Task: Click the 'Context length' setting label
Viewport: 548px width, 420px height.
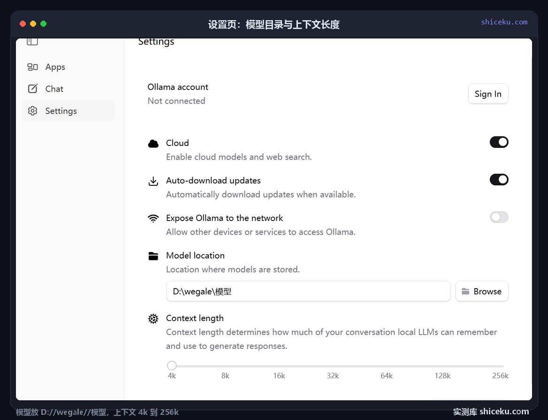Action: click(195, 318)
